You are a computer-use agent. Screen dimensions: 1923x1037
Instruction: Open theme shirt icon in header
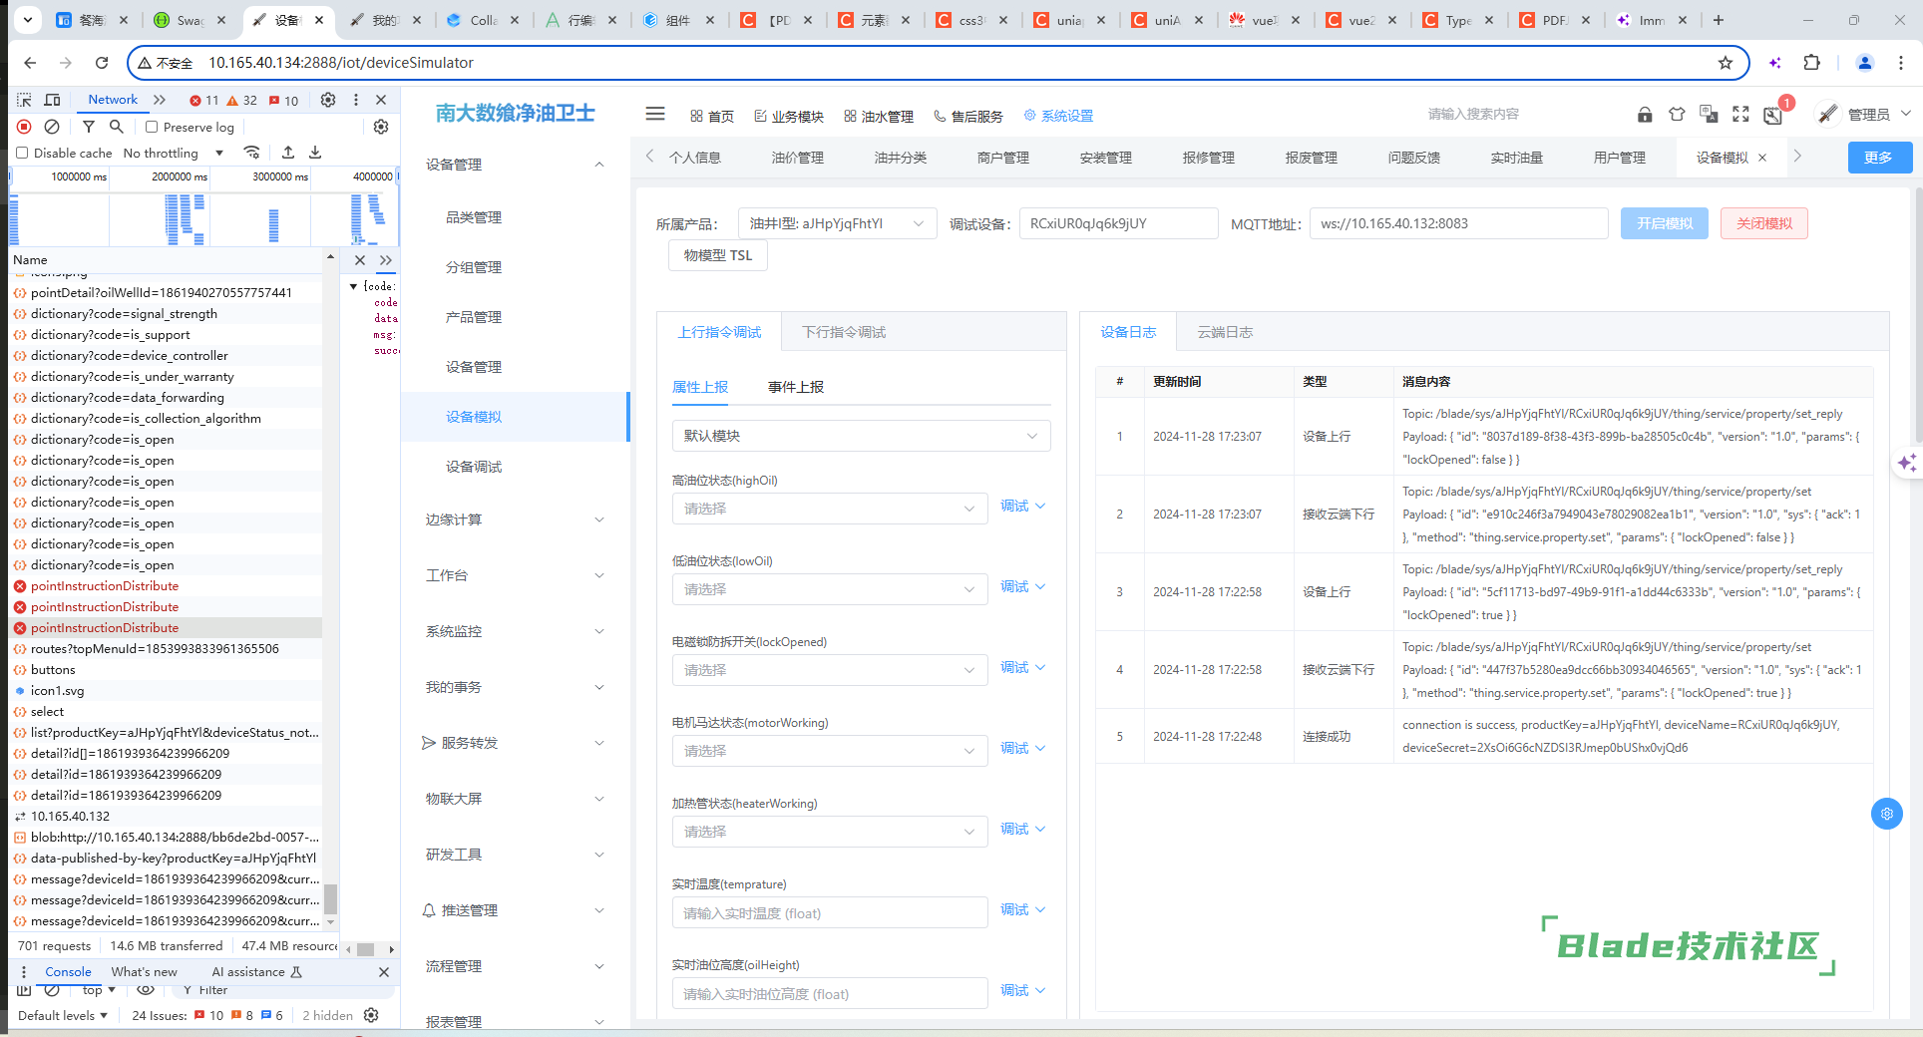click(1677, 115)
